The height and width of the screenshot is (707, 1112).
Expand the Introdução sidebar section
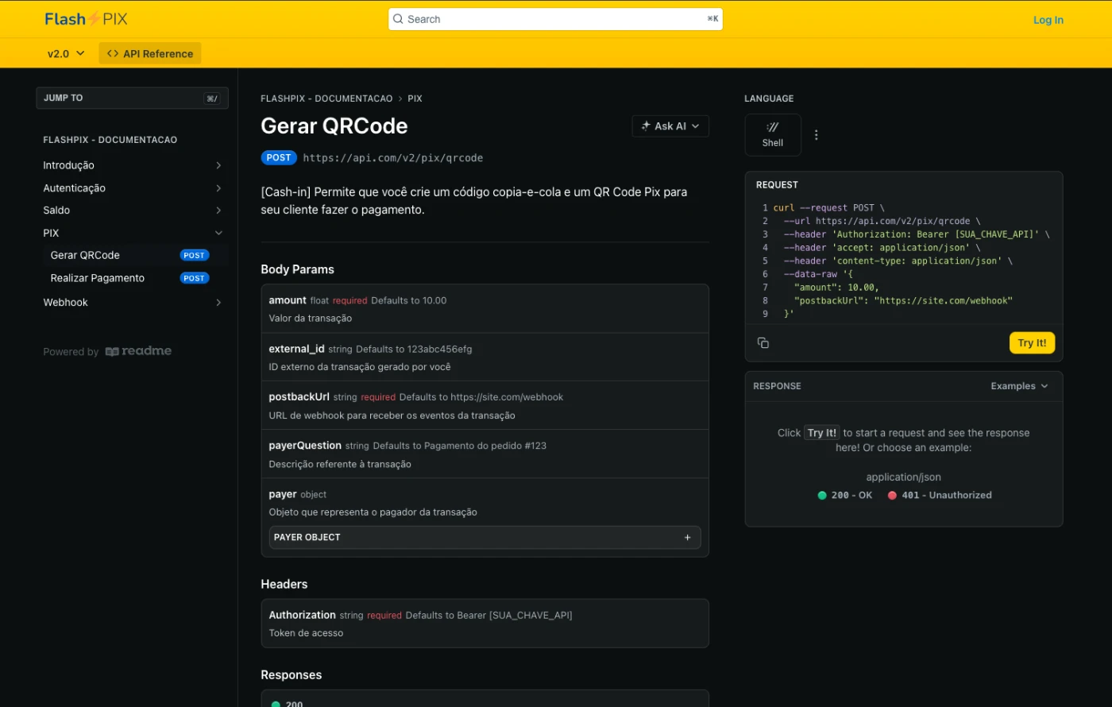218,165
